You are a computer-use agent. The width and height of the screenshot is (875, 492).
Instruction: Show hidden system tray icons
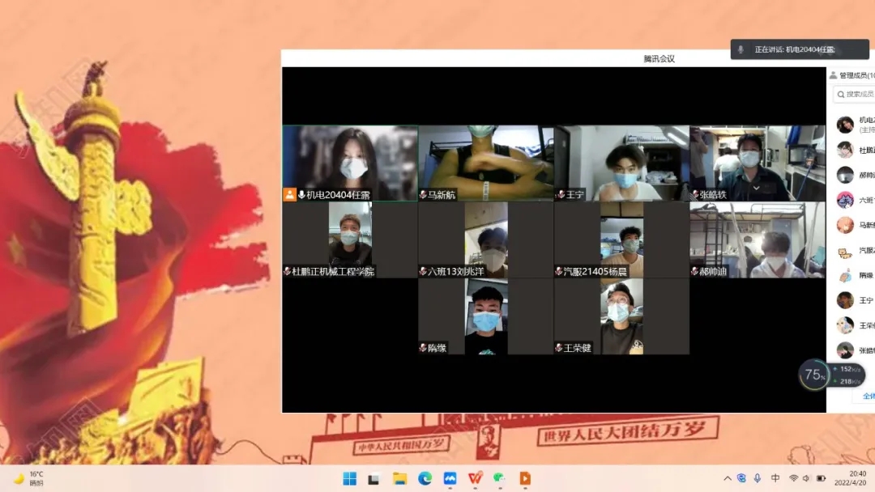(728, 478)
